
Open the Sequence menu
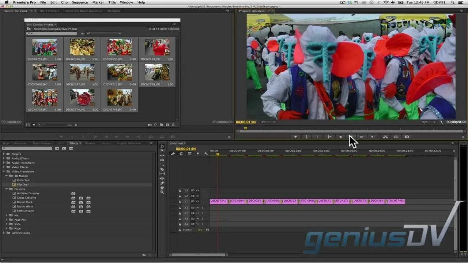tap(79, 2)
